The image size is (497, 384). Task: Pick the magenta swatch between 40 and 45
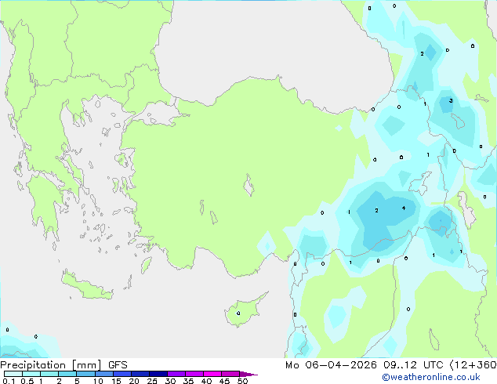point(212,374)
